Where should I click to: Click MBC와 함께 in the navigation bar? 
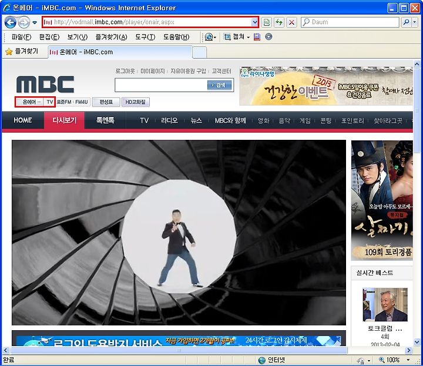(230, 120)
